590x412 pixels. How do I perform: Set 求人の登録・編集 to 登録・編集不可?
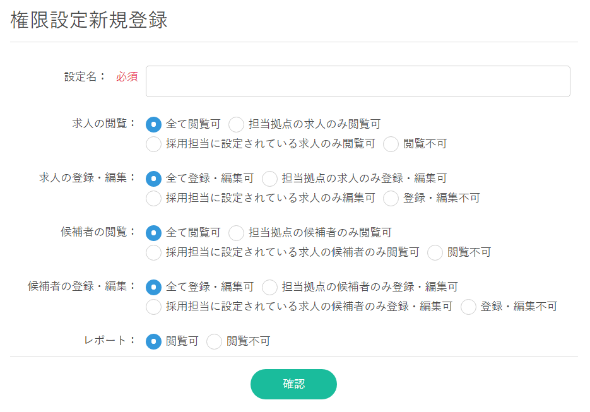point(391,198)
